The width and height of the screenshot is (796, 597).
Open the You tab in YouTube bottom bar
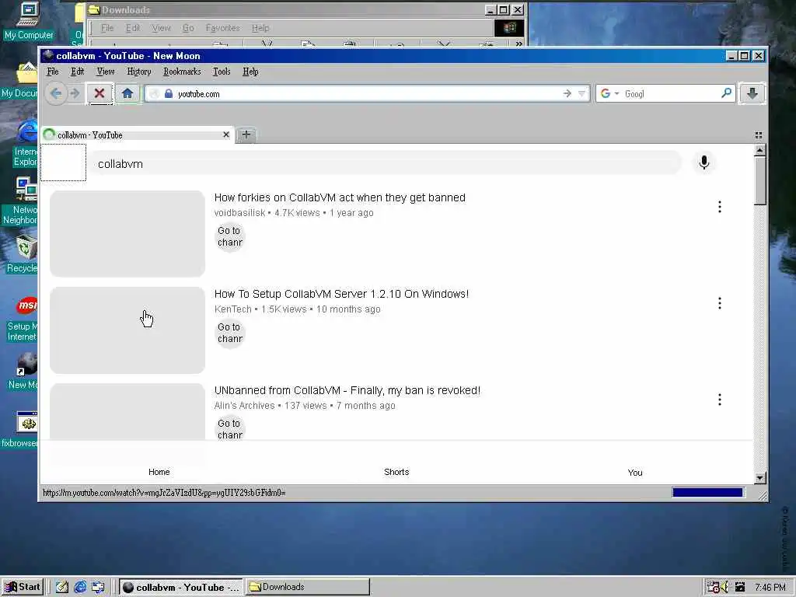point(634,473)
